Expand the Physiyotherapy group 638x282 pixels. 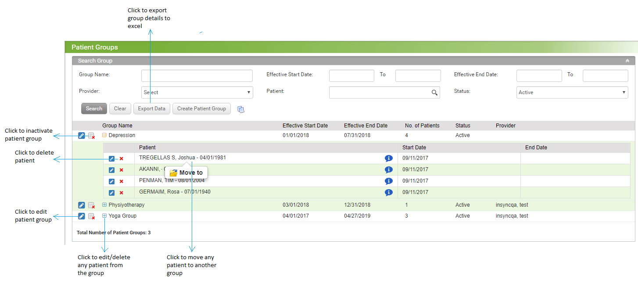(x=104, y=205)
